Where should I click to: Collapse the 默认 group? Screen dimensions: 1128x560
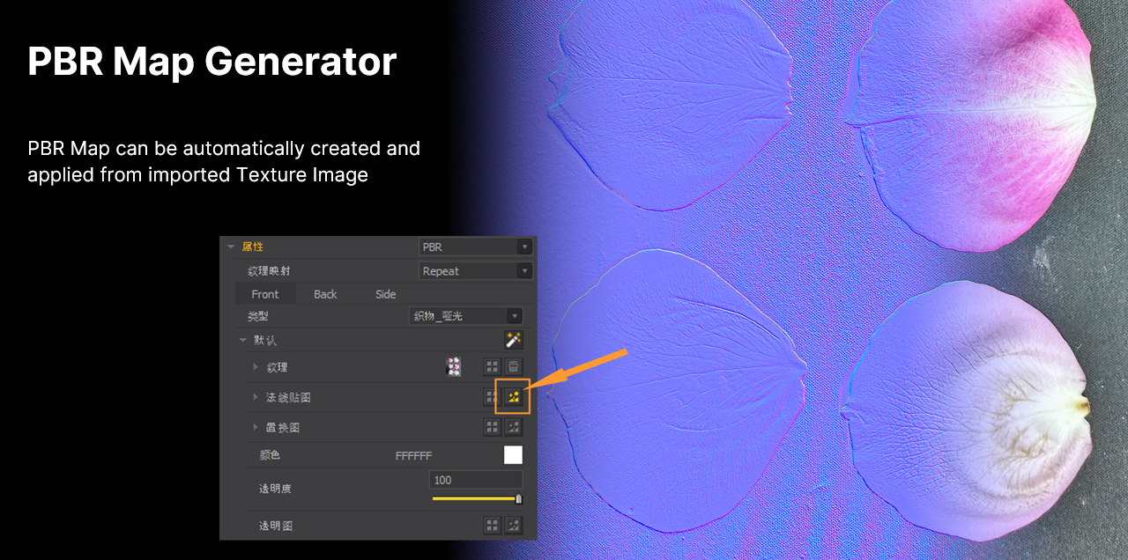tap(241, 340)
